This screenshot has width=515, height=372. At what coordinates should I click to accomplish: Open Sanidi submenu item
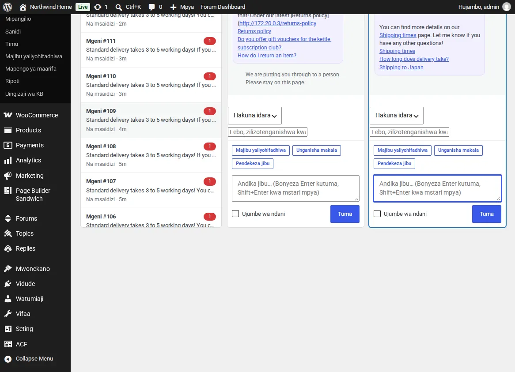click(13, 31)
